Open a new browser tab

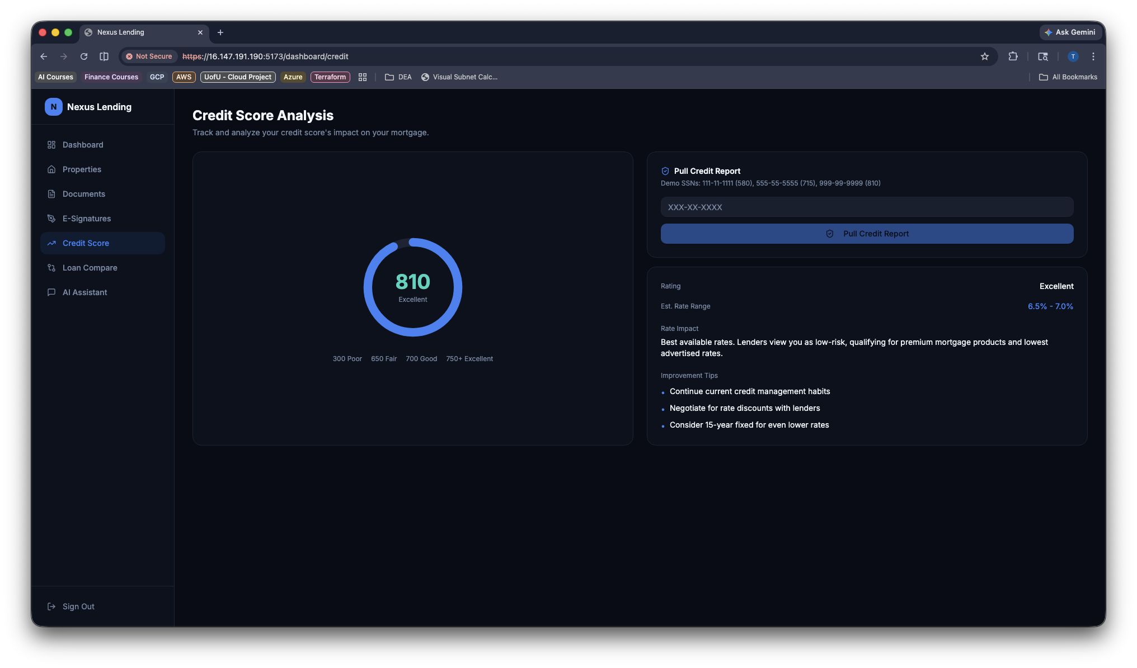220,32
